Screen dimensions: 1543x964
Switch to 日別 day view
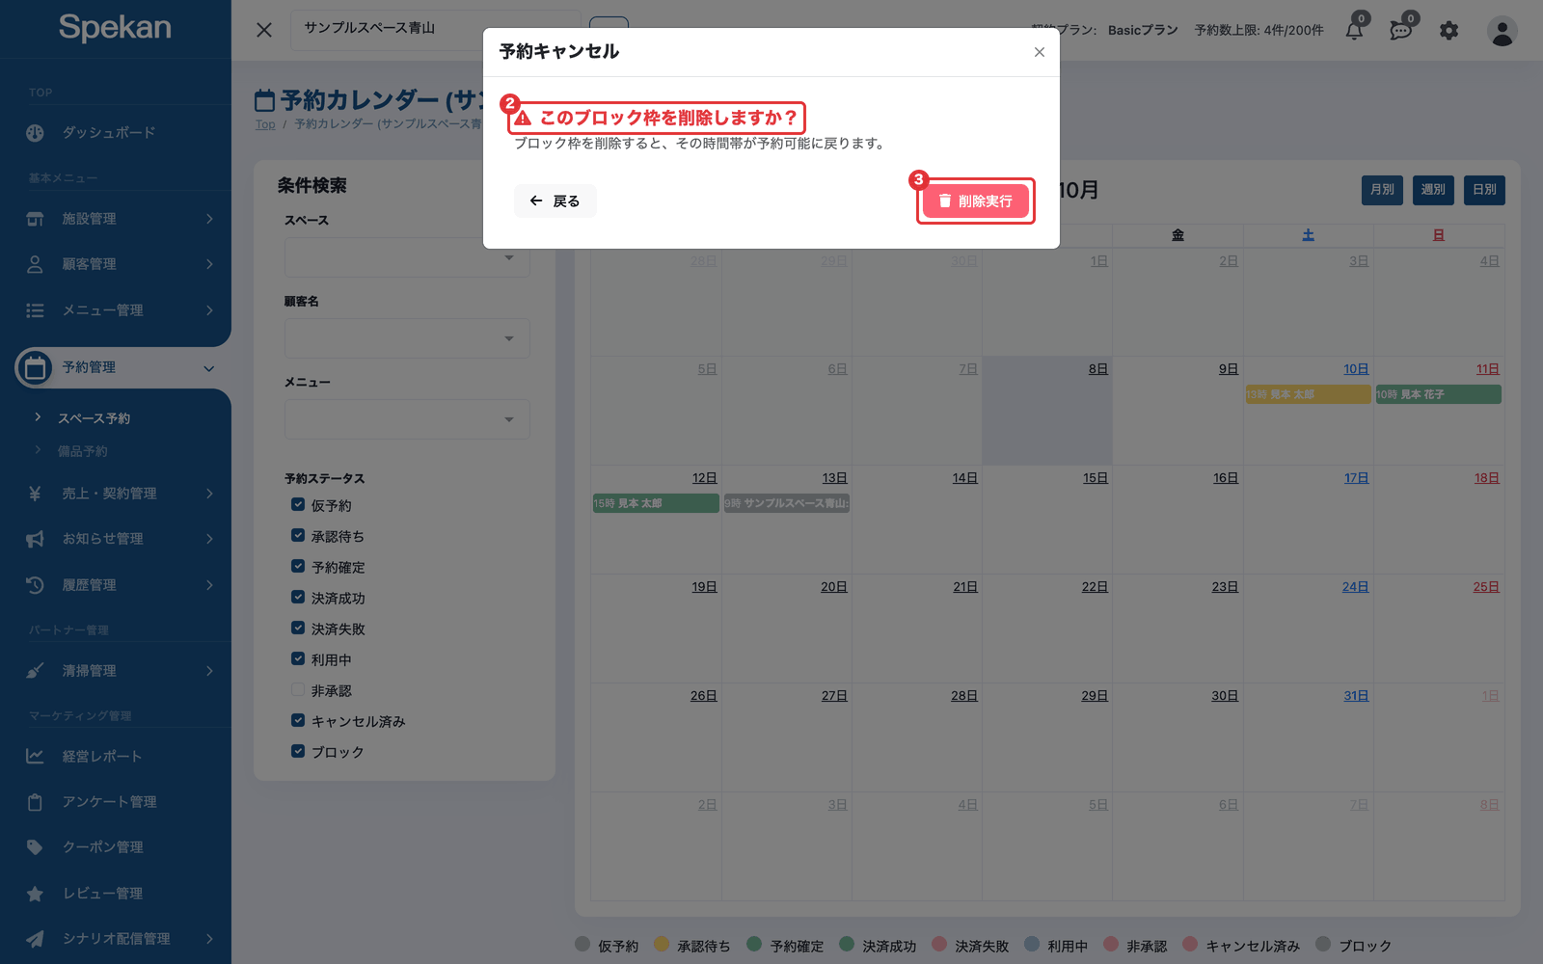pyautogui.click(x=1484, y=190)
